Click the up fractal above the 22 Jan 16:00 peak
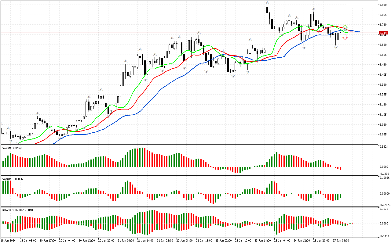Image resolution: width=391 pixels, height=244 pixels. (199, 32)
